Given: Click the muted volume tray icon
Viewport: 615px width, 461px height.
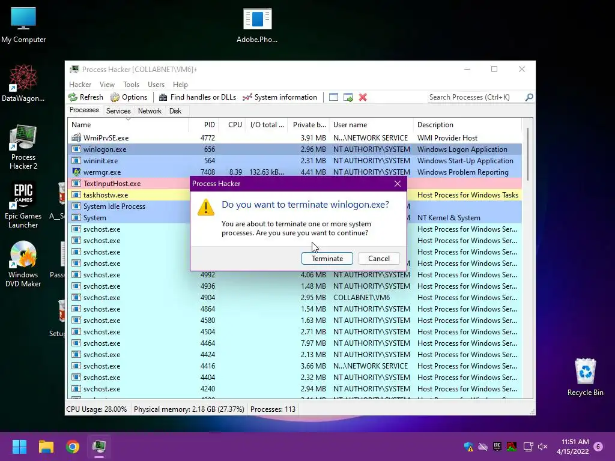Looking at the screenshot, I should coord(543,447).
